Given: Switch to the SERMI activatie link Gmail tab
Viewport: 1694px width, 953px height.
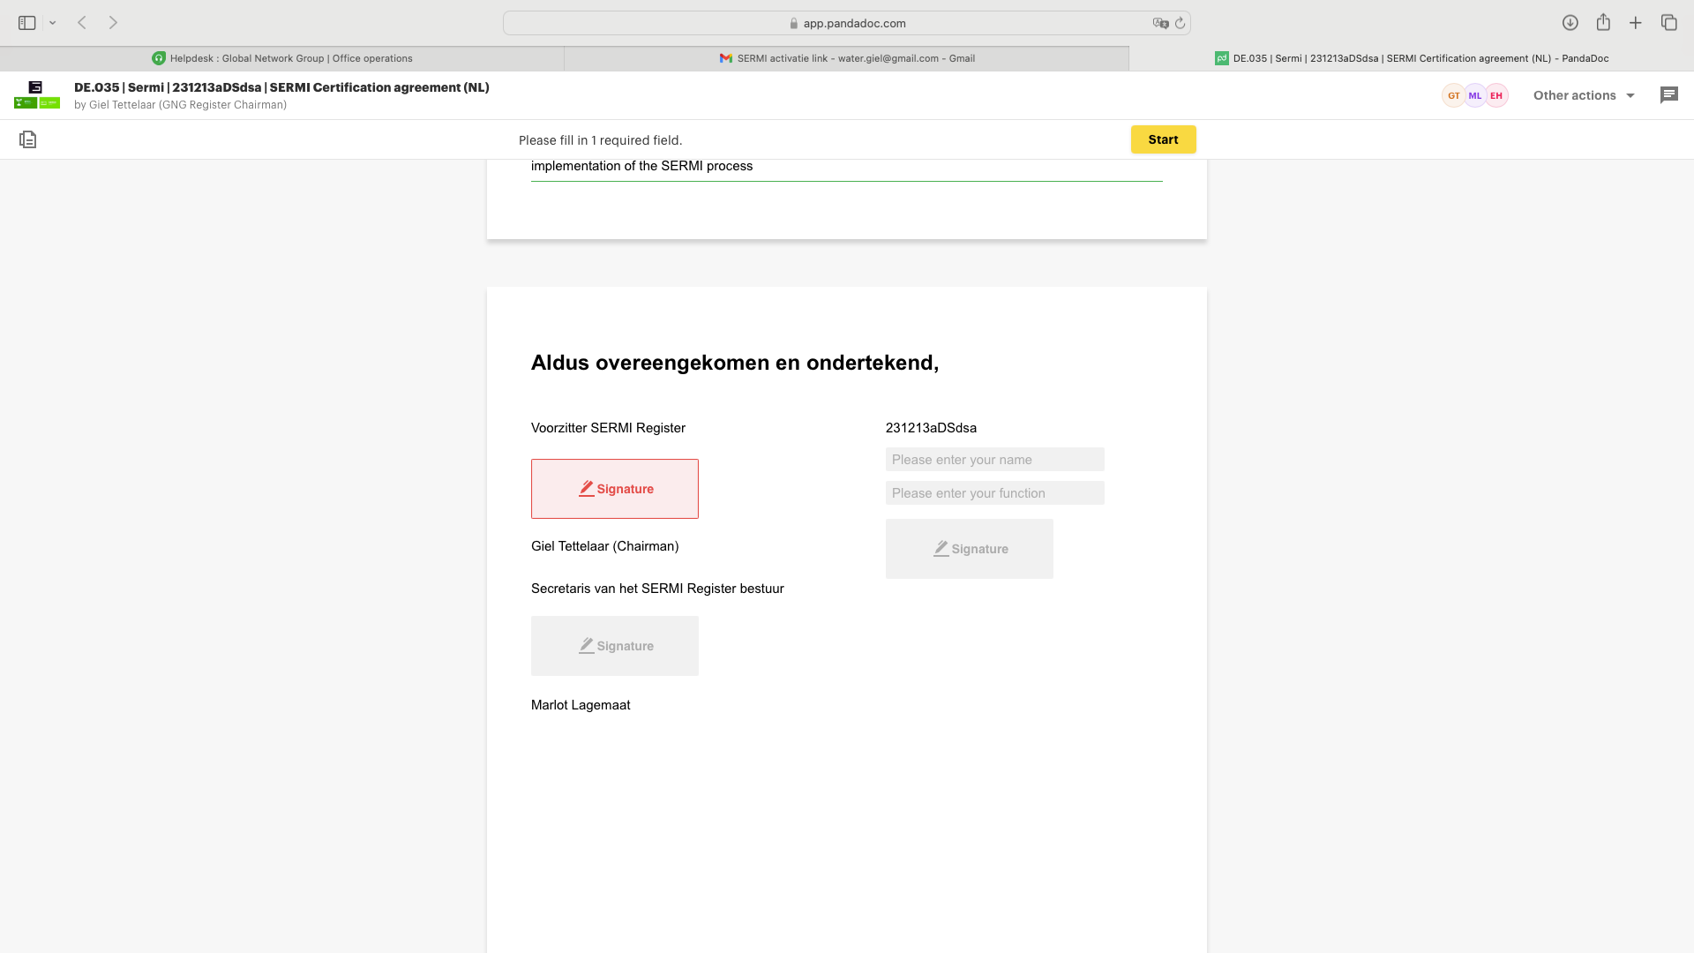Looking at the screenshot, I should (847, 58).
